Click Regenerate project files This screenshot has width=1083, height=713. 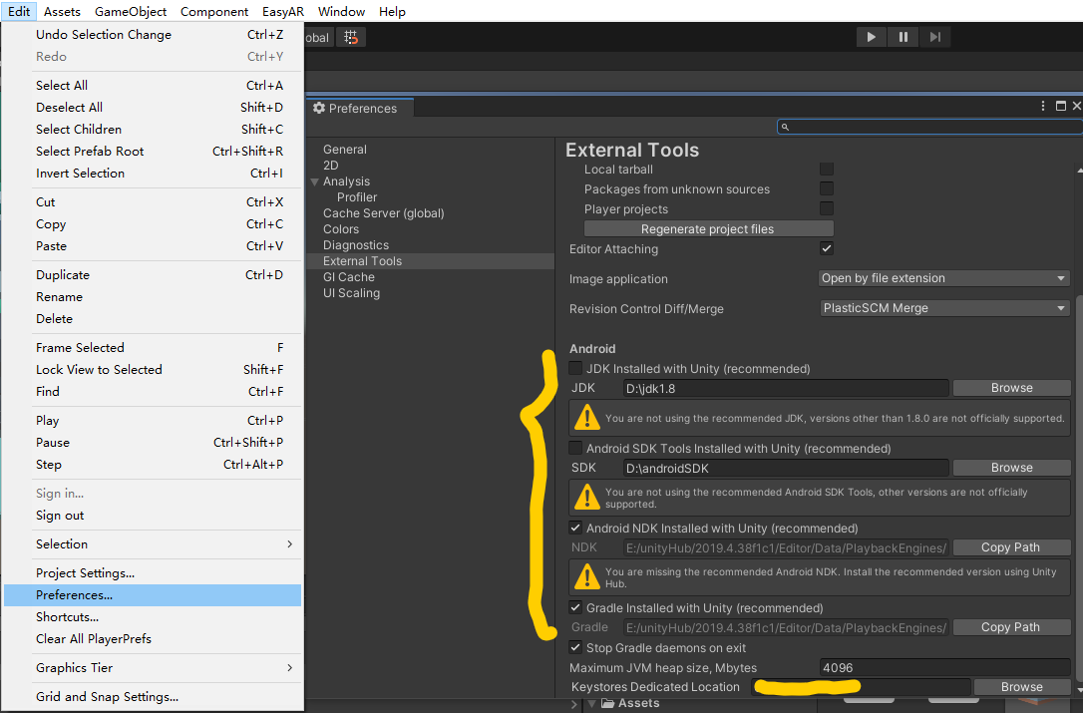point(708,228)
